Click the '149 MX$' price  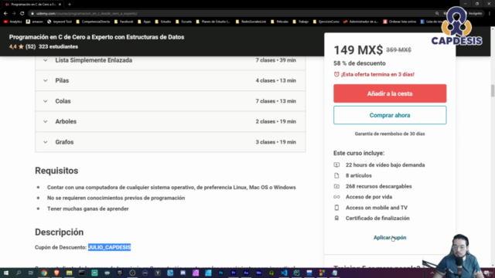358,50
